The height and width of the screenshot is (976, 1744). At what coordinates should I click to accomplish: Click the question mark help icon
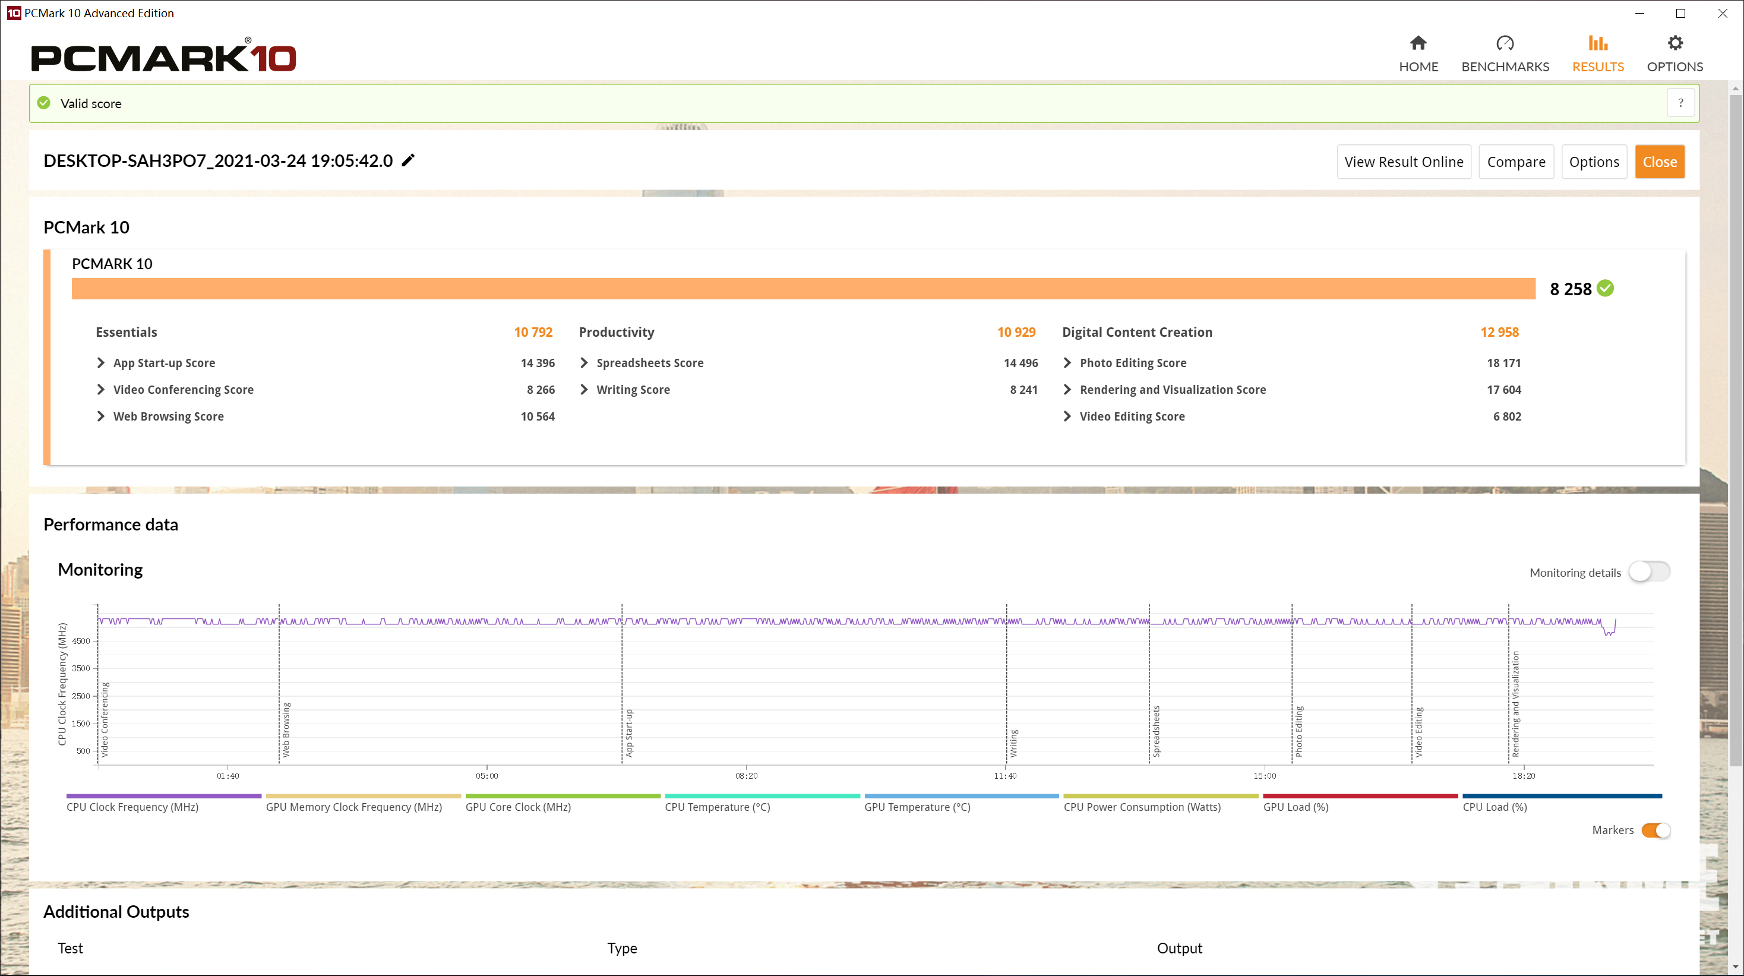coord(1680,103)
